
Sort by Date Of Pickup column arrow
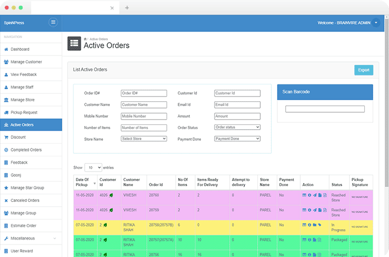95,184
